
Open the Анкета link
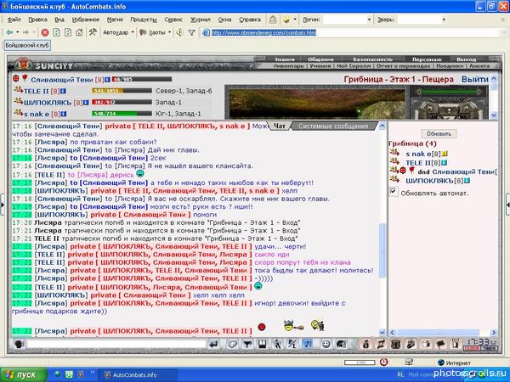pyautogui.click(x=479, y=66)
